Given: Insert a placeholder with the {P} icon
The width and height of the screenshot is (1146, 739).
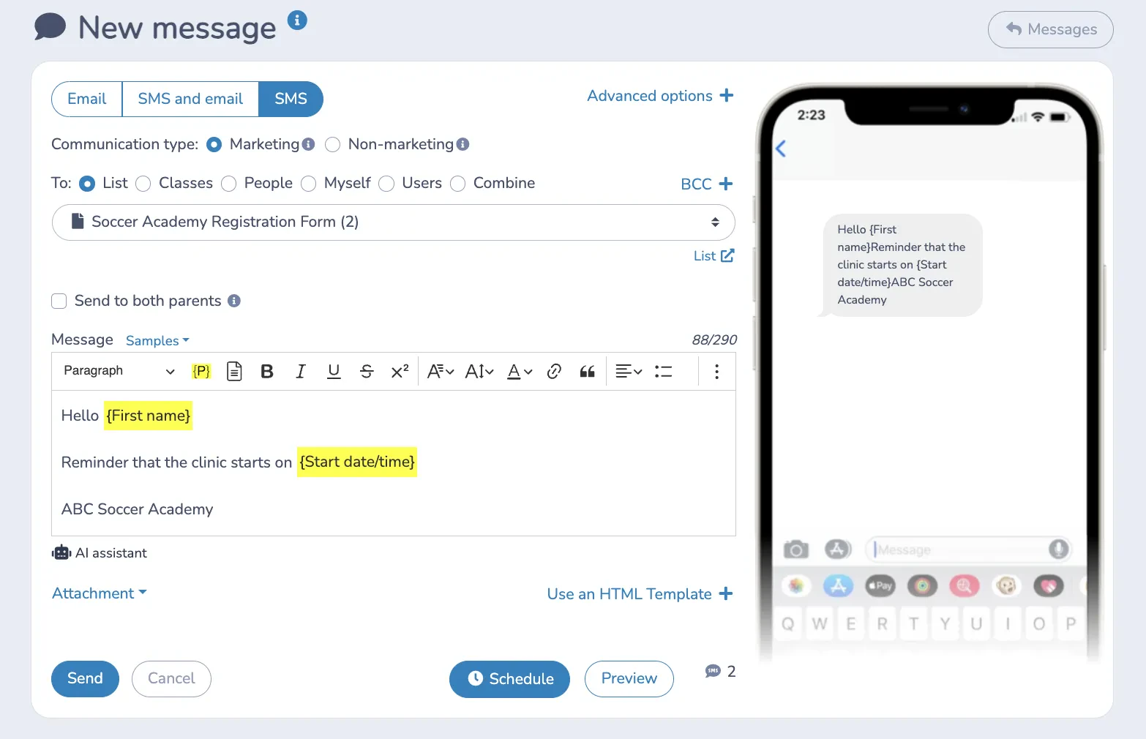Looking at the screenshot, I should (x=201, y=371).
